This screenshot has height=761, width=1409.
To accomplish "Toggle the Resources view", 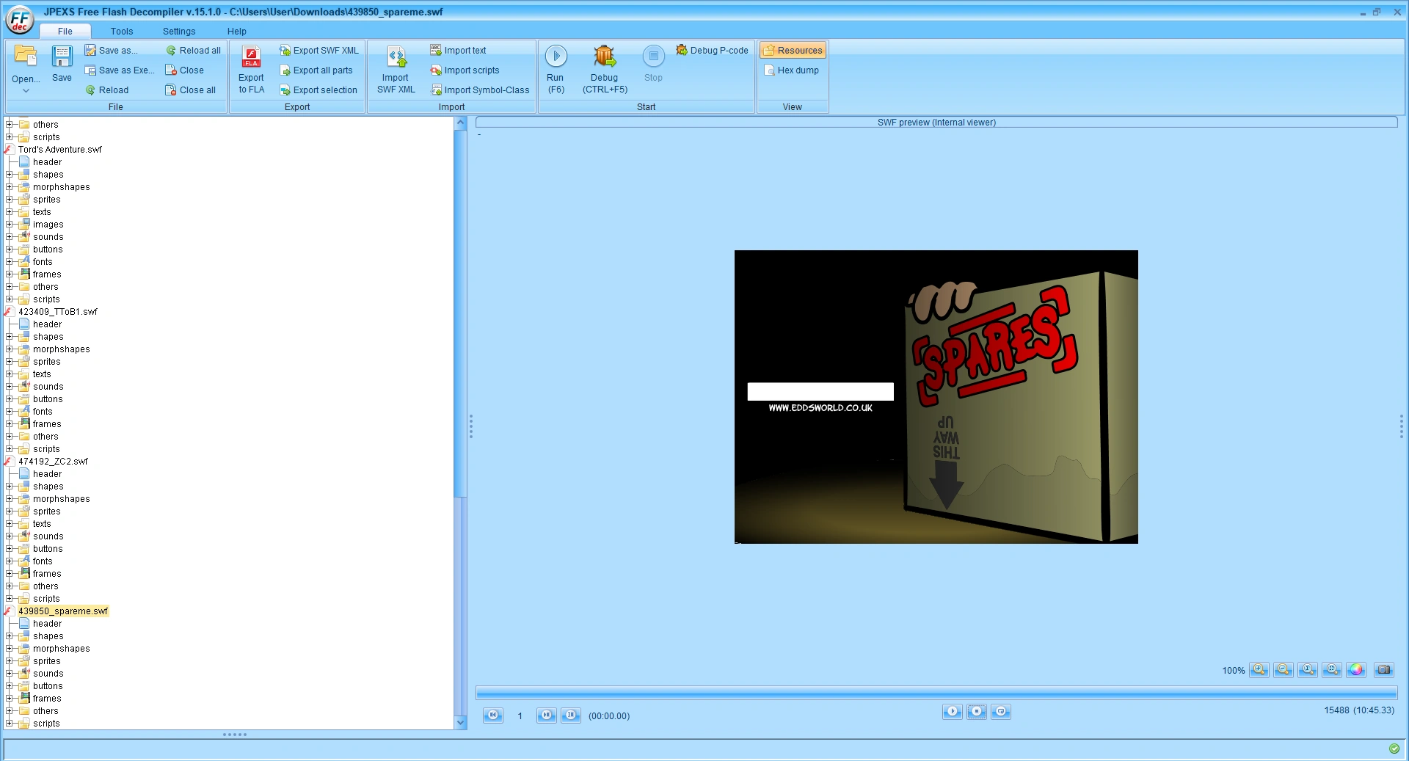I will pos(793,50).
